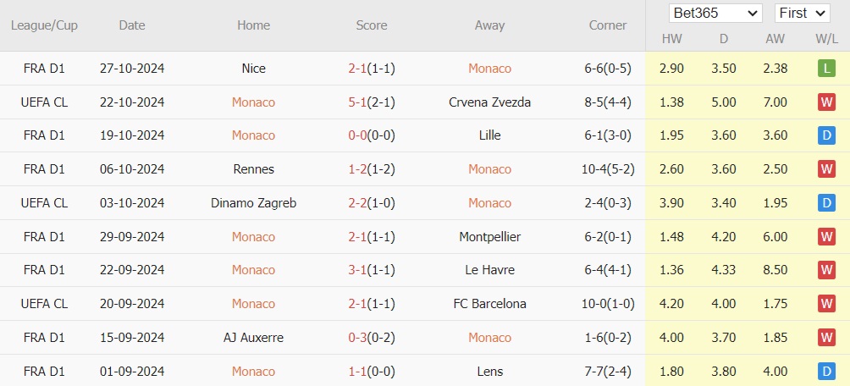Click the W badge for the FC Barcelona match
Screen dimensions: 850x386
[826, 304]
